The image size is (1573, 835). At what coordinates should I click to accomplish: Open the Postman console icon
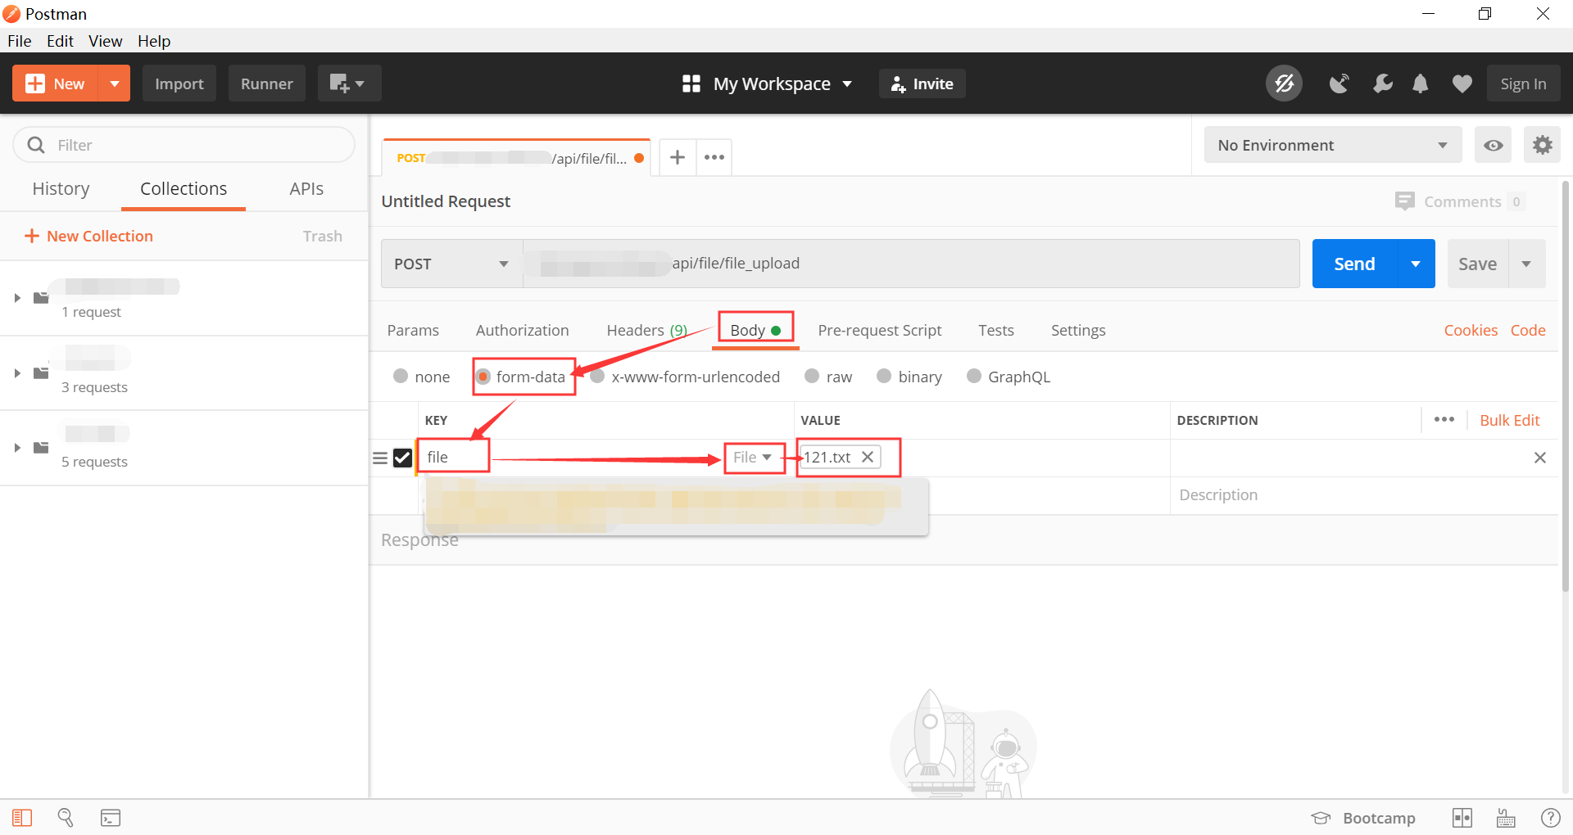[111, 818]
